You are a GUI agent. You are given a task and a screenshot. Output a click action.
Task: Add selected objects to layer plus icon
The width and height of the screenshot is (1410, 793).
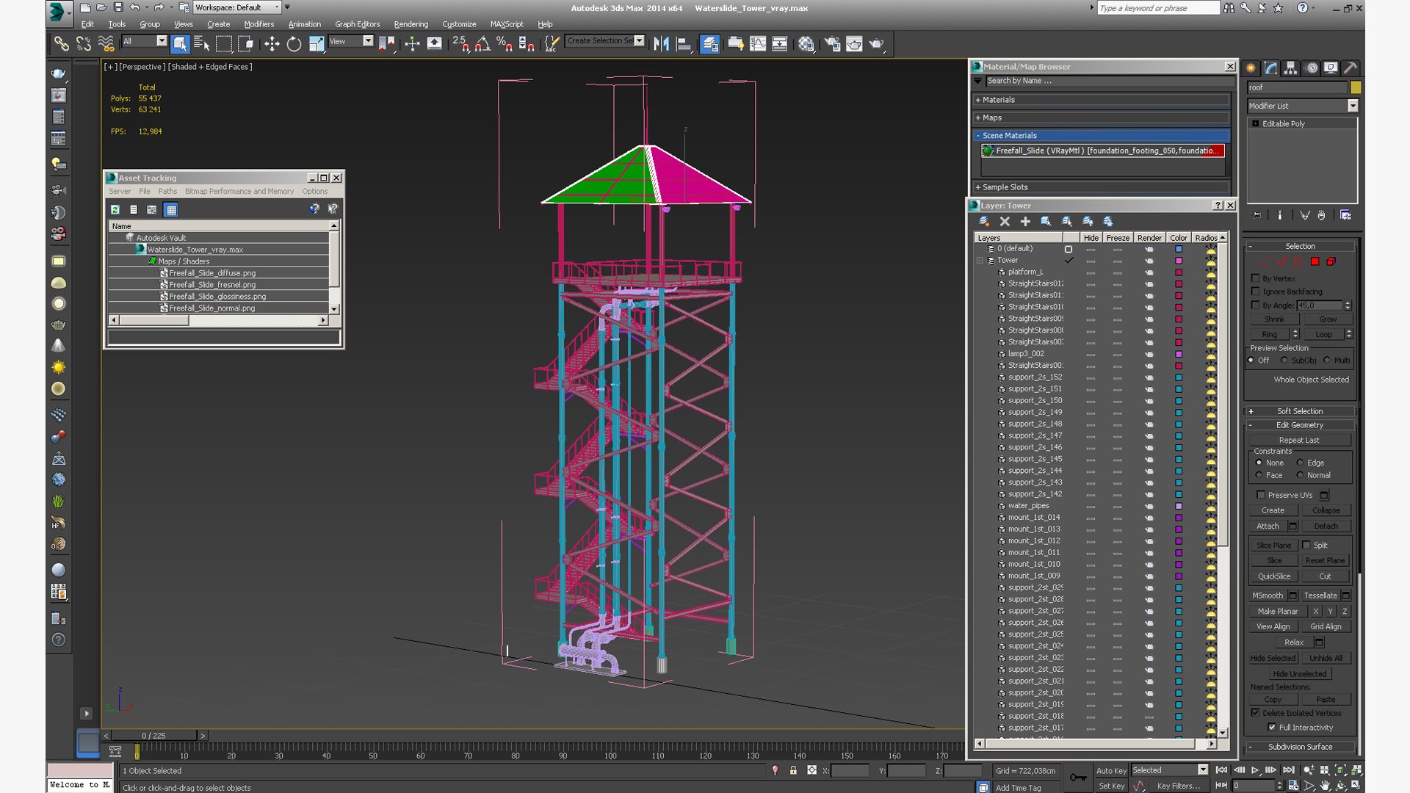point(1025,221)
